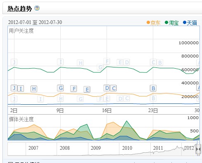The height and width of the screenshot is (163, 202).
Task: Click the 热点趋势 panel title
Action: [19, 9]
